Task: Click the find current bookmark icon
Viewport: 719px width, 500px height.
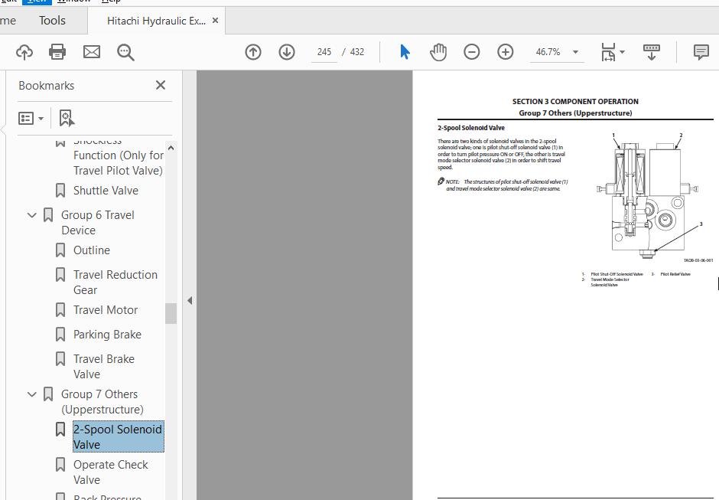Action: [67, 118]
